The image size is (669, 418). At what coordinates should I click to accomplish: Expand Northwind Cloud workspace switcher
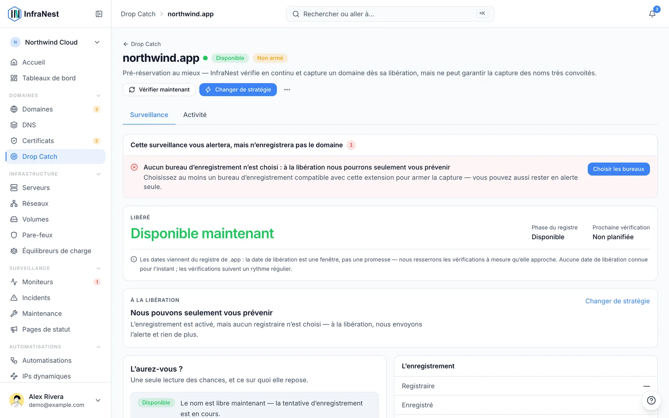click(x=55, y=42)
